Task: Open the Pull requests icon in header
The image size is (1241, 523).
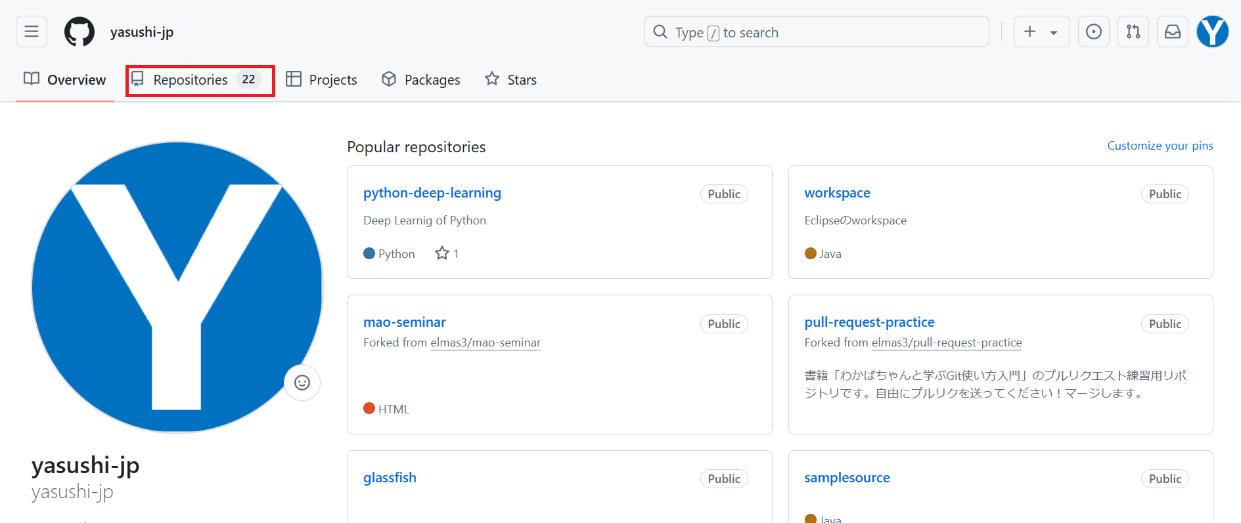Action: 1133,31
